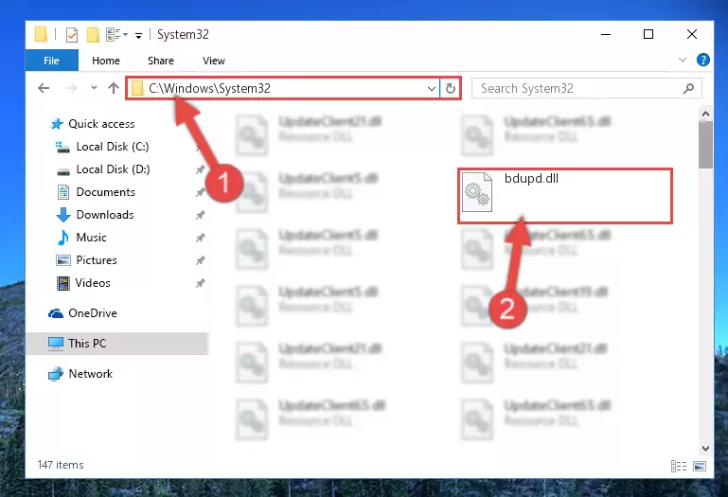Open Local Disk (D:) in sidebar
The image size is (728, 497).
point(113,169)
